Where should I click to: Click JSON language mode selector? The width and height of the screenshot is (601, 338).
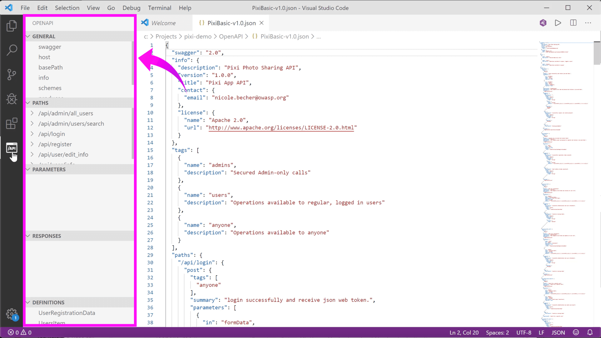[558, 332]
